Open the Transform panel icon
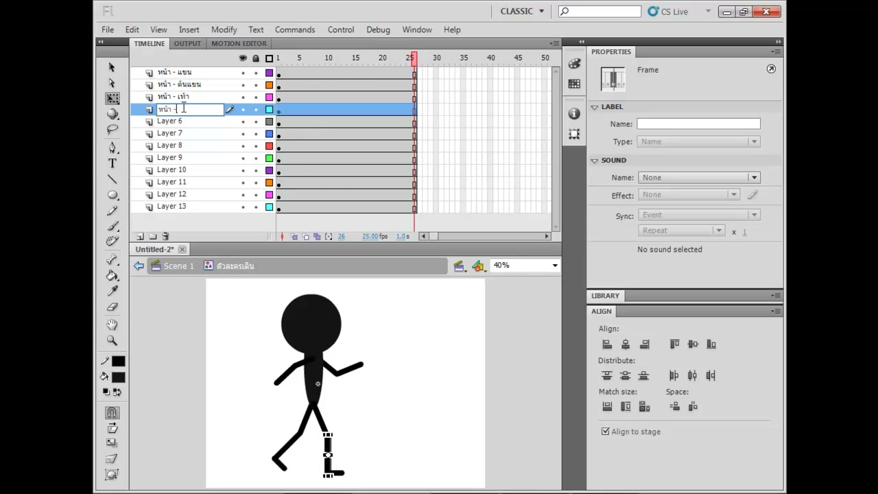 (574, 134)
